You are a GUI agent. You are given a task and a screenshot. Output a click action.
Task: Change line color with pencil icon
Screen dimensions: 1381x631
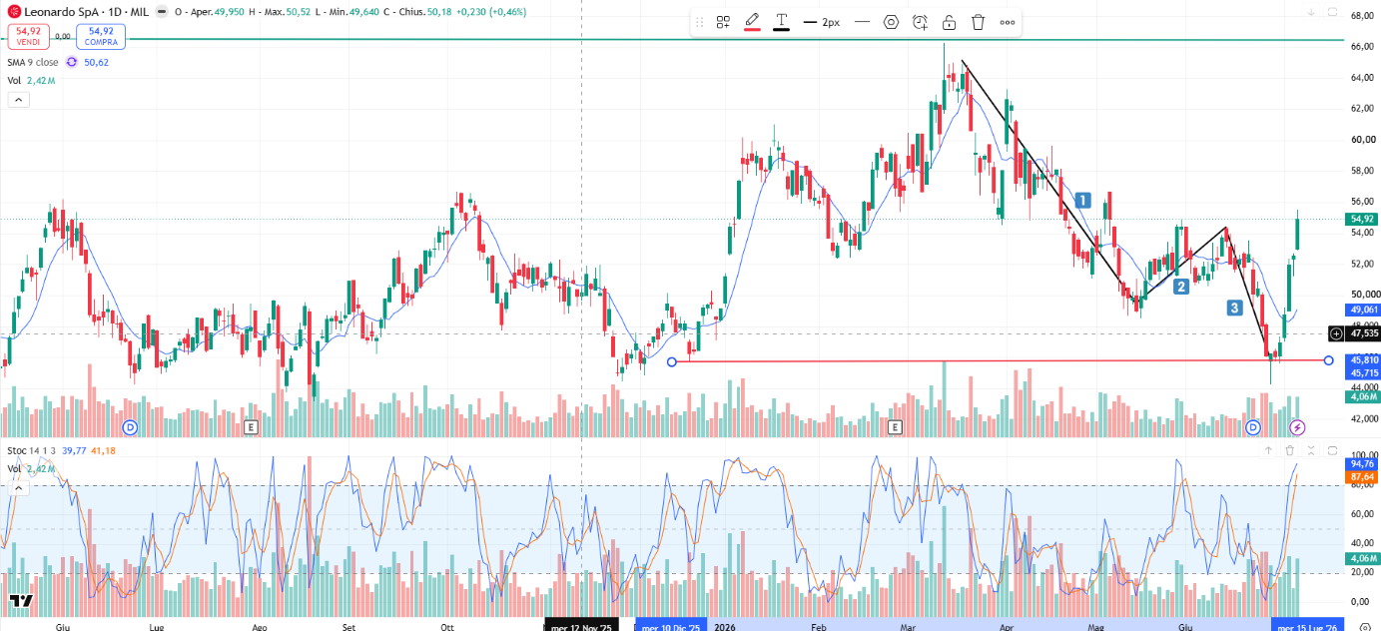pyautogui.click(x=752, y=22)
